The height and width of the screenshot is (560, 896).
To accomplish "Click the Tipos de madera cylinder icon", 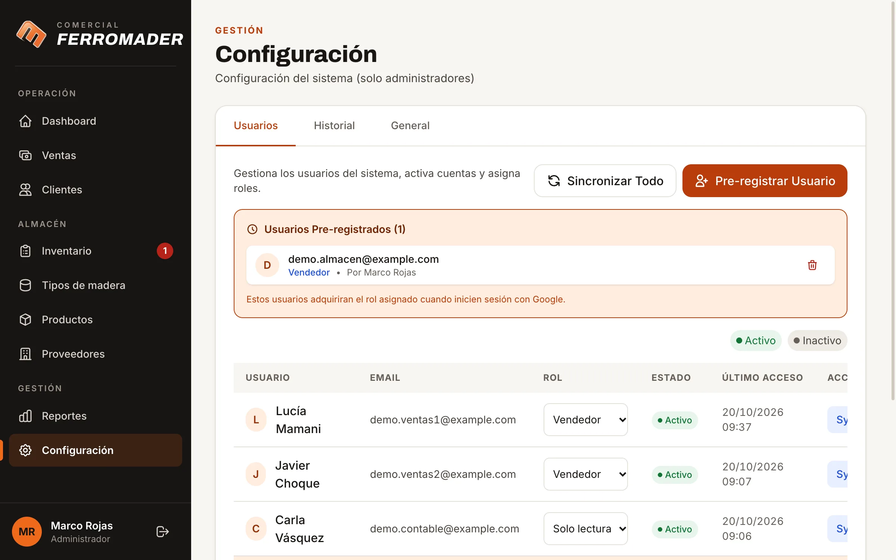I will click(25, 285).
